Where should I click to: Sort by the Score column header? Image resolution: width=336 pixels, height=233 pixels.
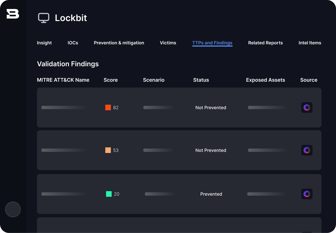(111, 80)
